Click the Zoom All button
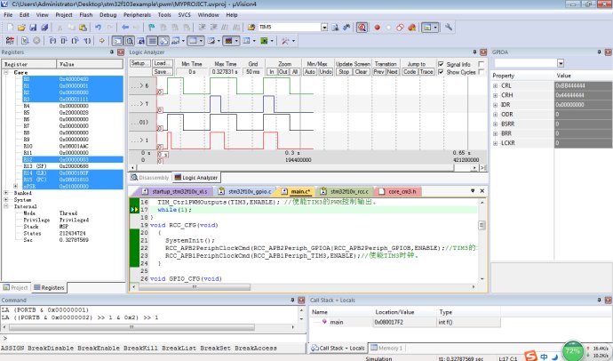This screenshot has height=361, width=613. pyautogui.click(x=296, y=71)
